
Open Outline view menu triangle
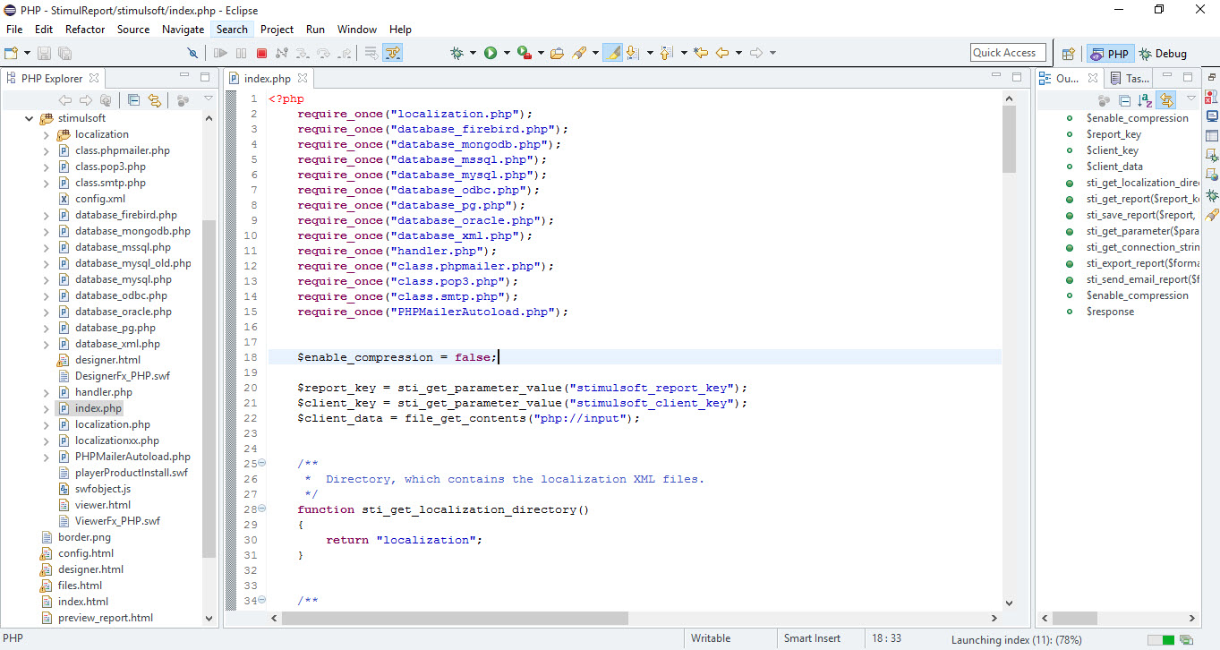click(x=1191, y=99)
